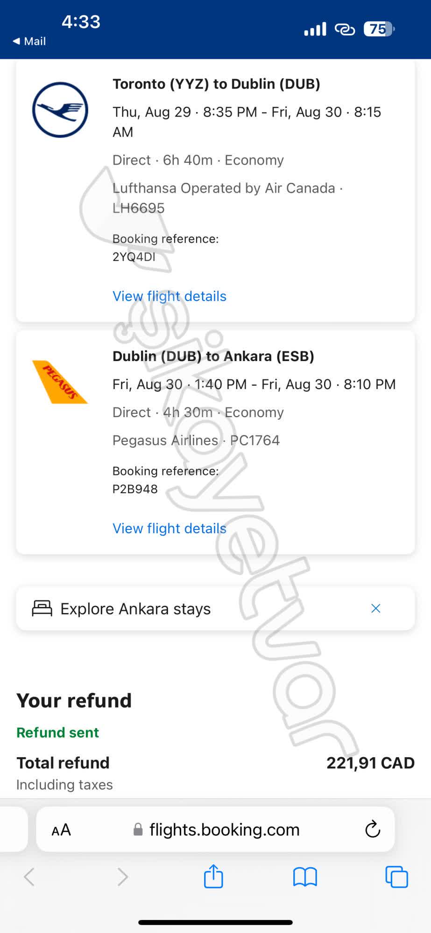Reload the page in Safari

(x=372, y=829)
